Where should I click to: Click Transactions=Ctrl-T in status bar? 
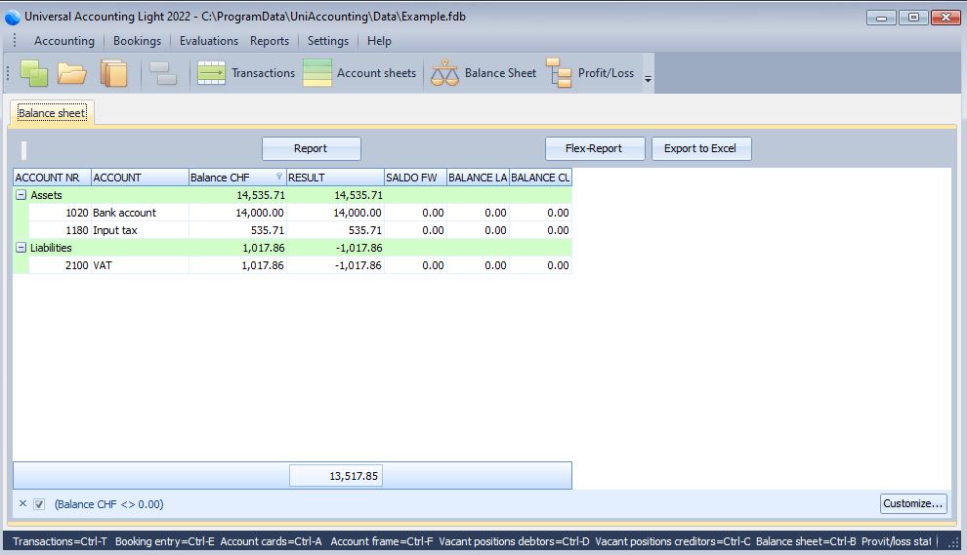[x=60, y=541]
